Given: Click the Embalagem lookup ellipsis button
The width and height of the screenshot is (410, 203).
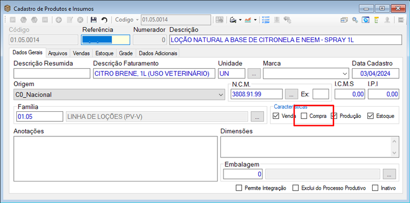Looking at the screenshot, I should (389, 174).
